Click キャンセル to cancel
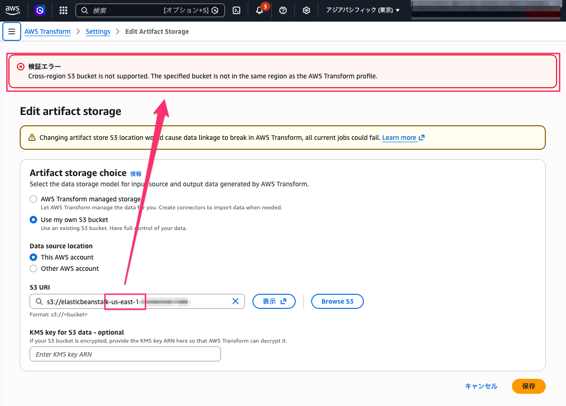Screen dimensions: 566x406 pyautogui.click(x=481, y=386)
